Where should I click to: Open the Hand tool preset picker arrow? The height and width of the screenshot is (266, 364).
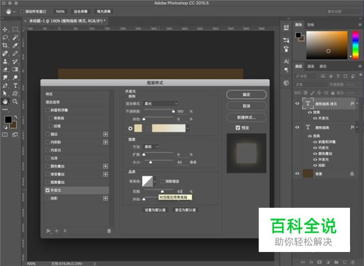pyautogui.click(x=15, y=12)
